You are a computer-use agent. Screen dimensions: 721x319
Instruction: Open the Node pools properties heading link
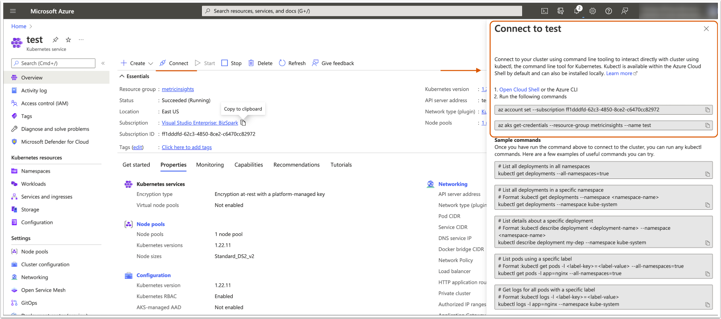pos(151,224)
